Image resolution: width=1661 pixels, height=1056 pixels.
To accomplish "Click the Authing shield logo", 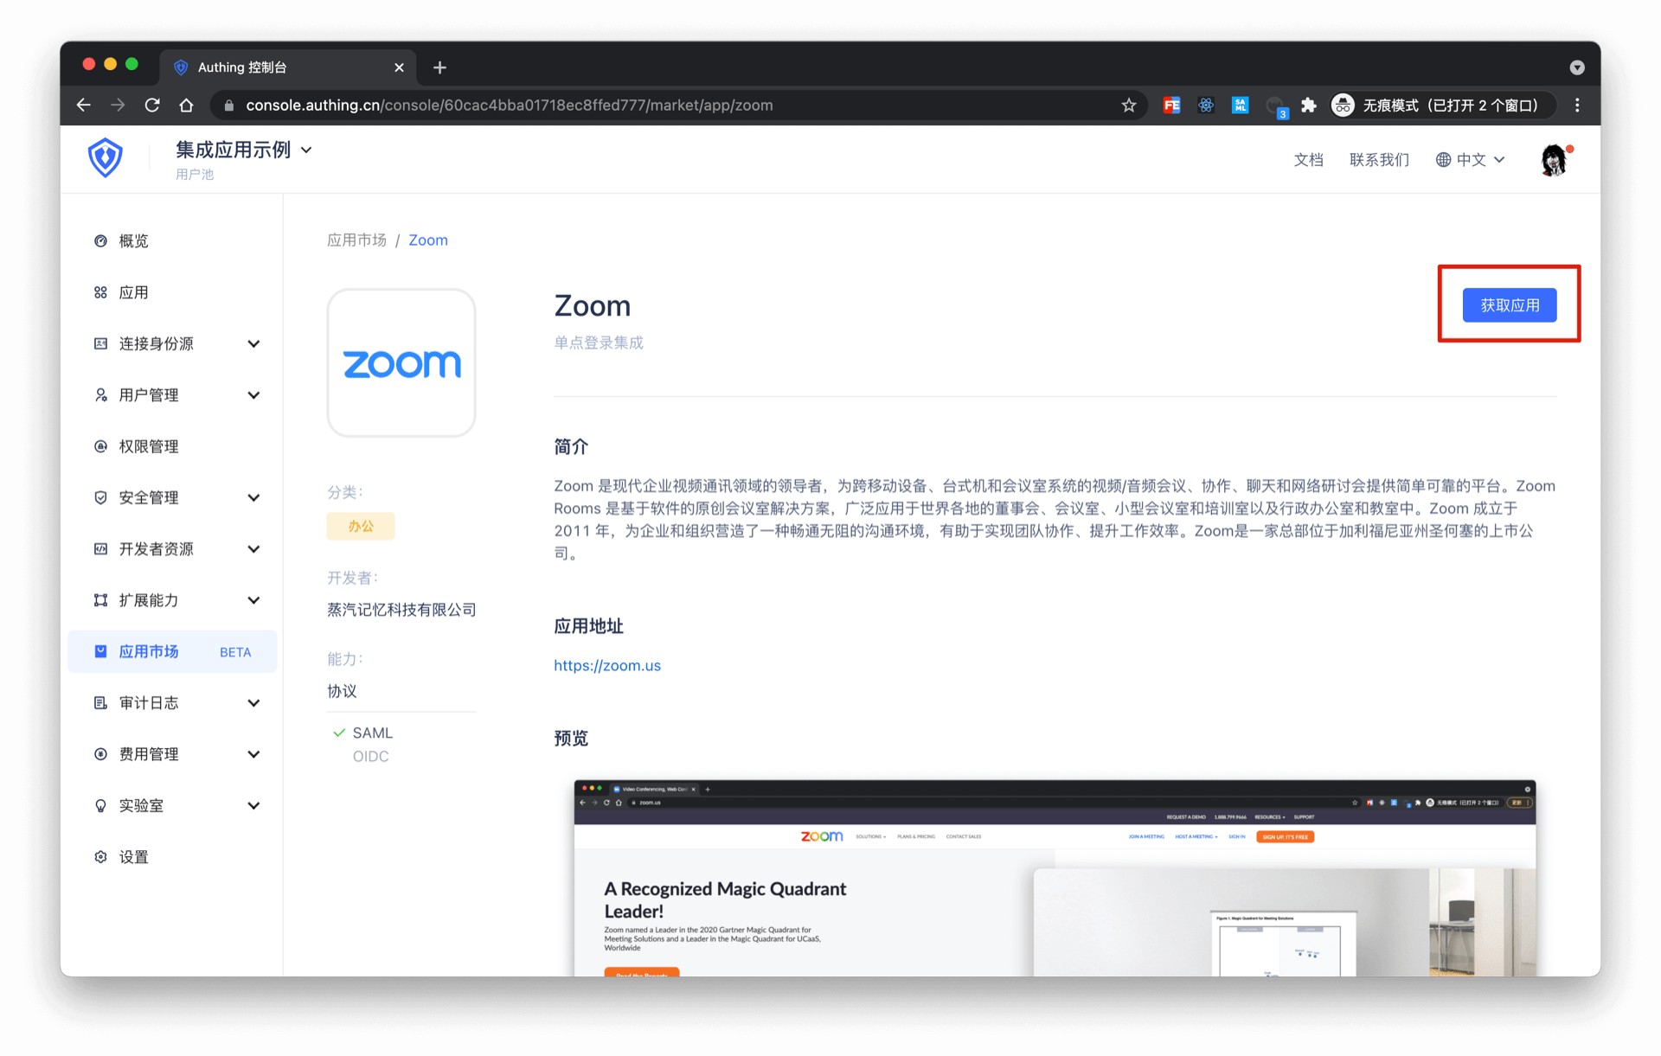I will [105, 158].
